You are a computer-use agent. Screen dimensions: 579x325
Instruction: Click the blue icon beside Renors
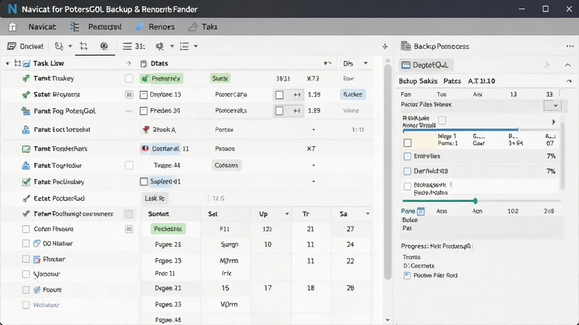139,27
